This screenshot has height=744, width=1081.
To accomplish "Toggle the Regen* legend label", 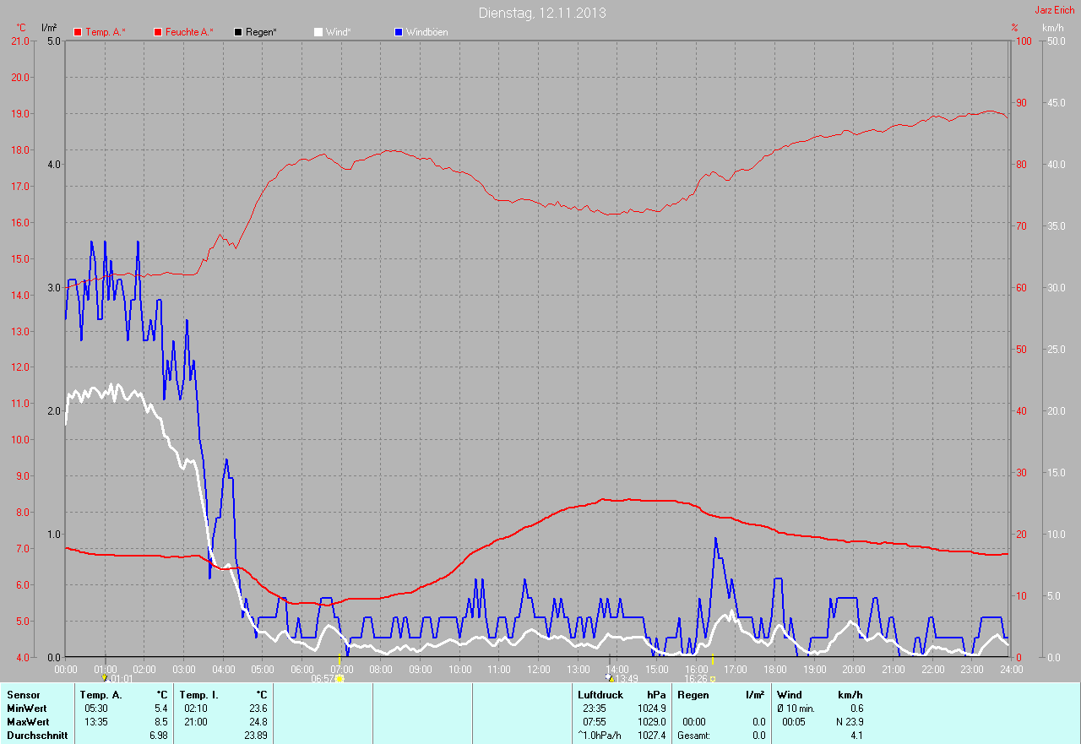I will point(261,32).
